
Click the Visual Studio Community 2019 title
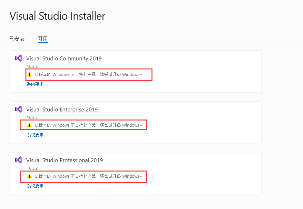(64, 58)
